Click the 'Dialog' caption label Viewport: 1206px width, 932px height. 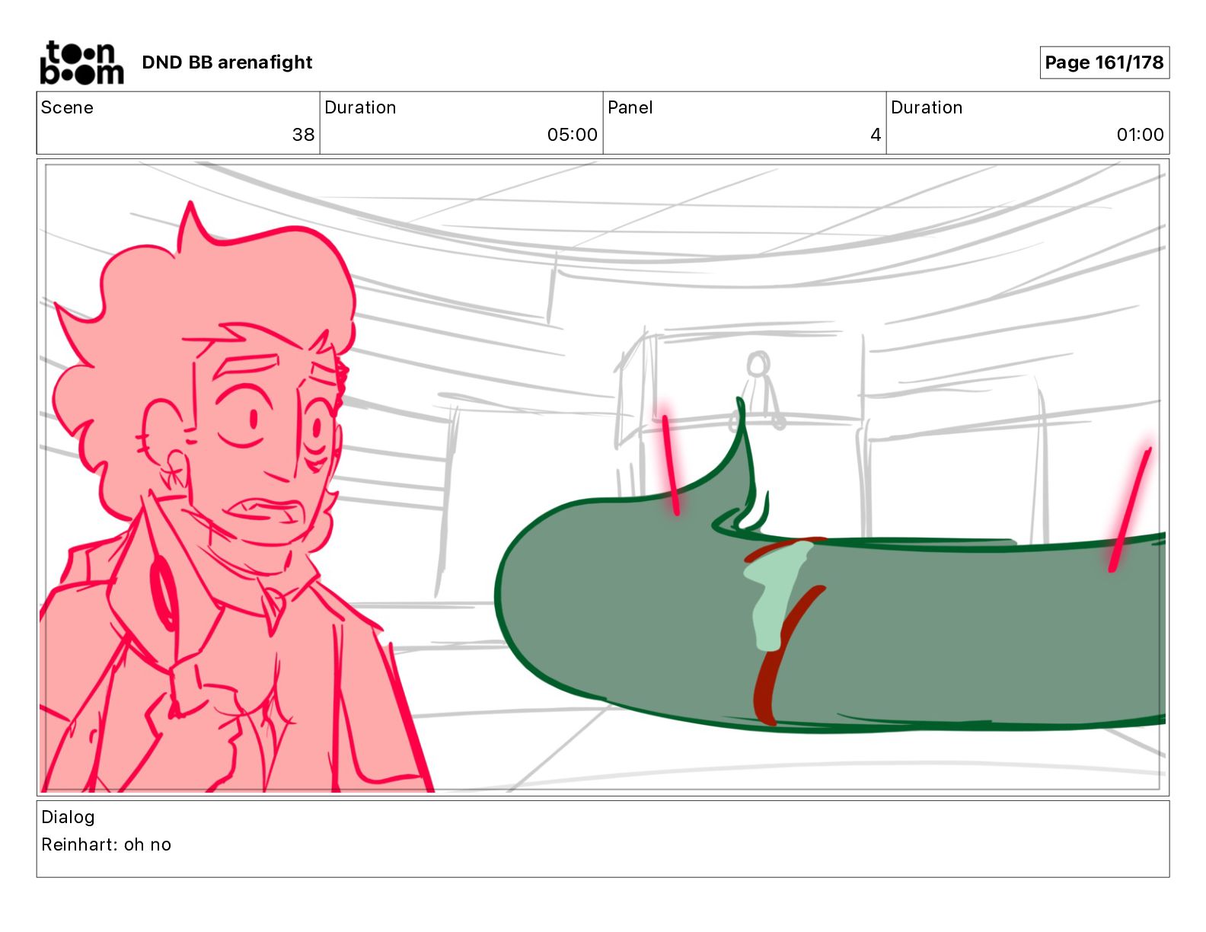tap(68, 817)
